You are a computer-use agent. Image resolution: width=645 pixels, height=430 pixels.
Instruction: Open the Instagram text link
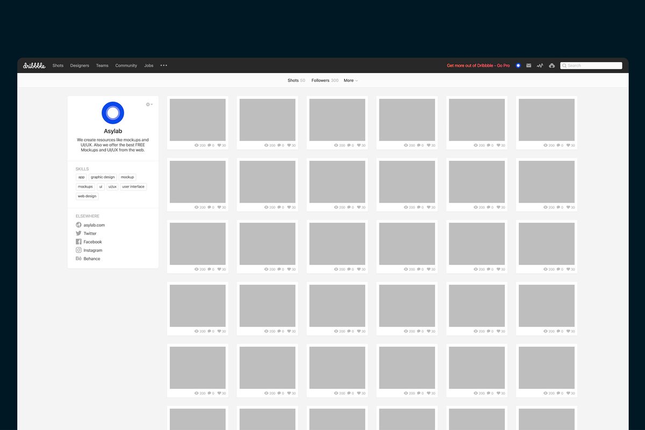[x=93, y=250]
